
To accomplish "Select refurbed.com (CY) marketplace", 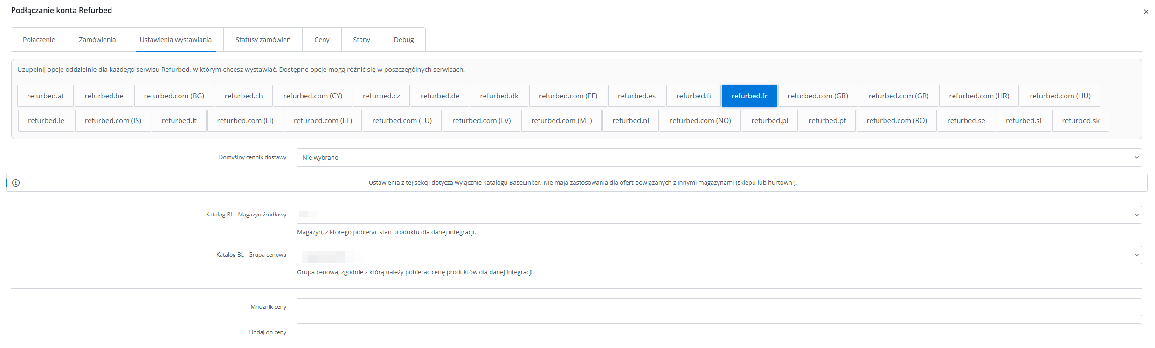I will (313, 96).
